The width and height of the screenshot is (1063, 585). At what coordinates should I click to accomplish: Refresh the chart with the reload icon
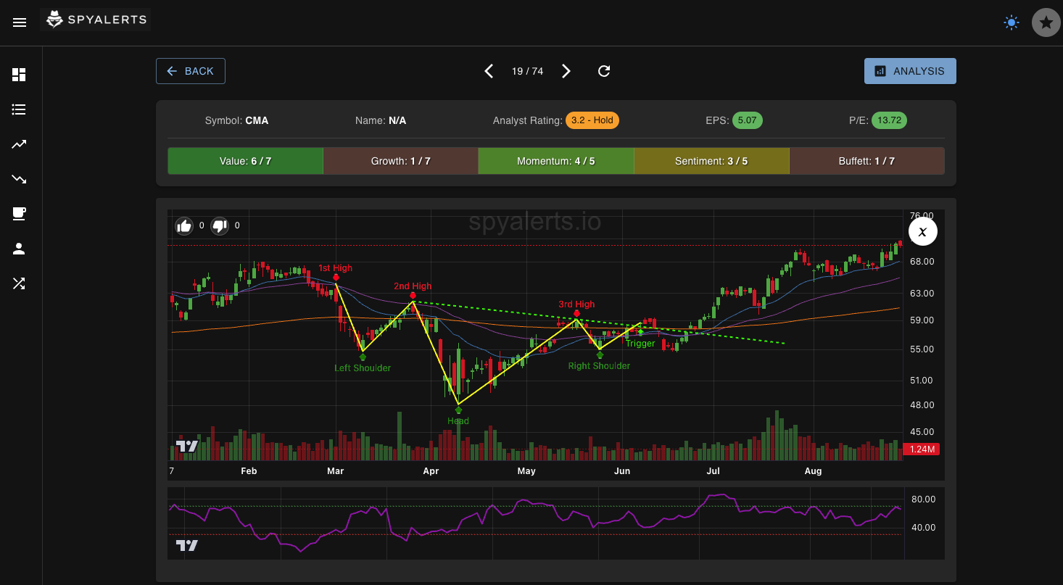(x=604, y=71)
